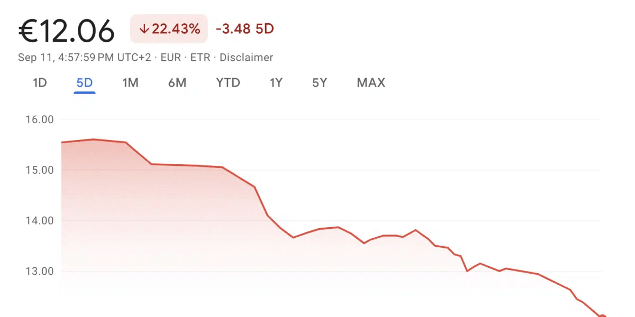Viewport: 635px width, 317px height.
Task: Click the EUR currency label
Action: (x=170, y=58)
